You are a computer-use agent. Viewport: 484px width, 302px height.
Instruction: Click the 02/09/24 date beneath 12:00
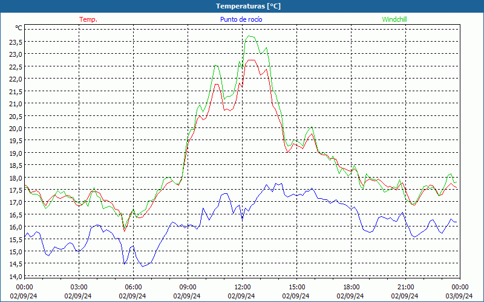[241, 296]
